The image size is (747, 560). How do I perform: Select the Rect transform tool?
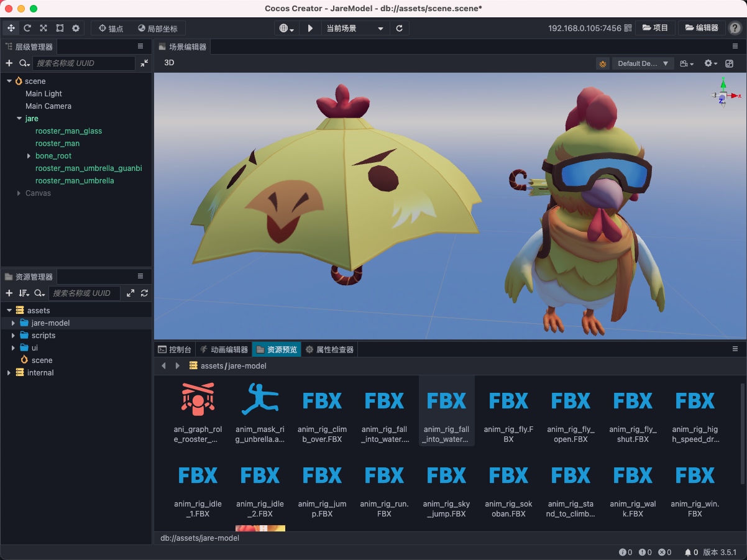point(59,28)
